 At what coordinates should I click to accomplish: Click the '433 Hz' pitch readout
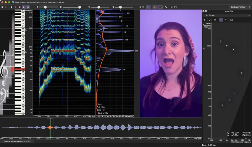pos(101,110)
